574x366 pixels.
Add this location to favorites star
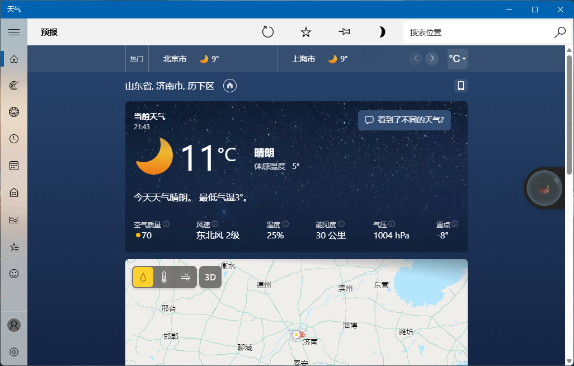[x=305, y=32]
